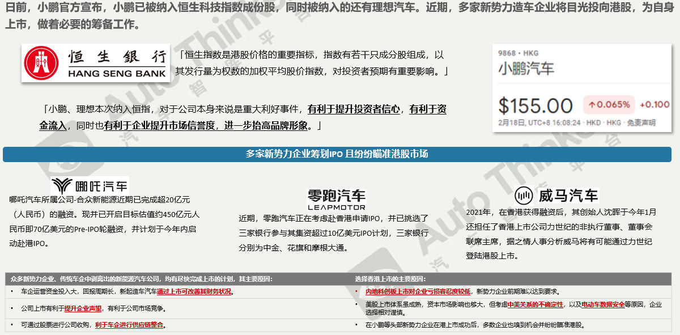
Task: Click underlined text 有利于提升投资者信心
Action: [354, 109]
